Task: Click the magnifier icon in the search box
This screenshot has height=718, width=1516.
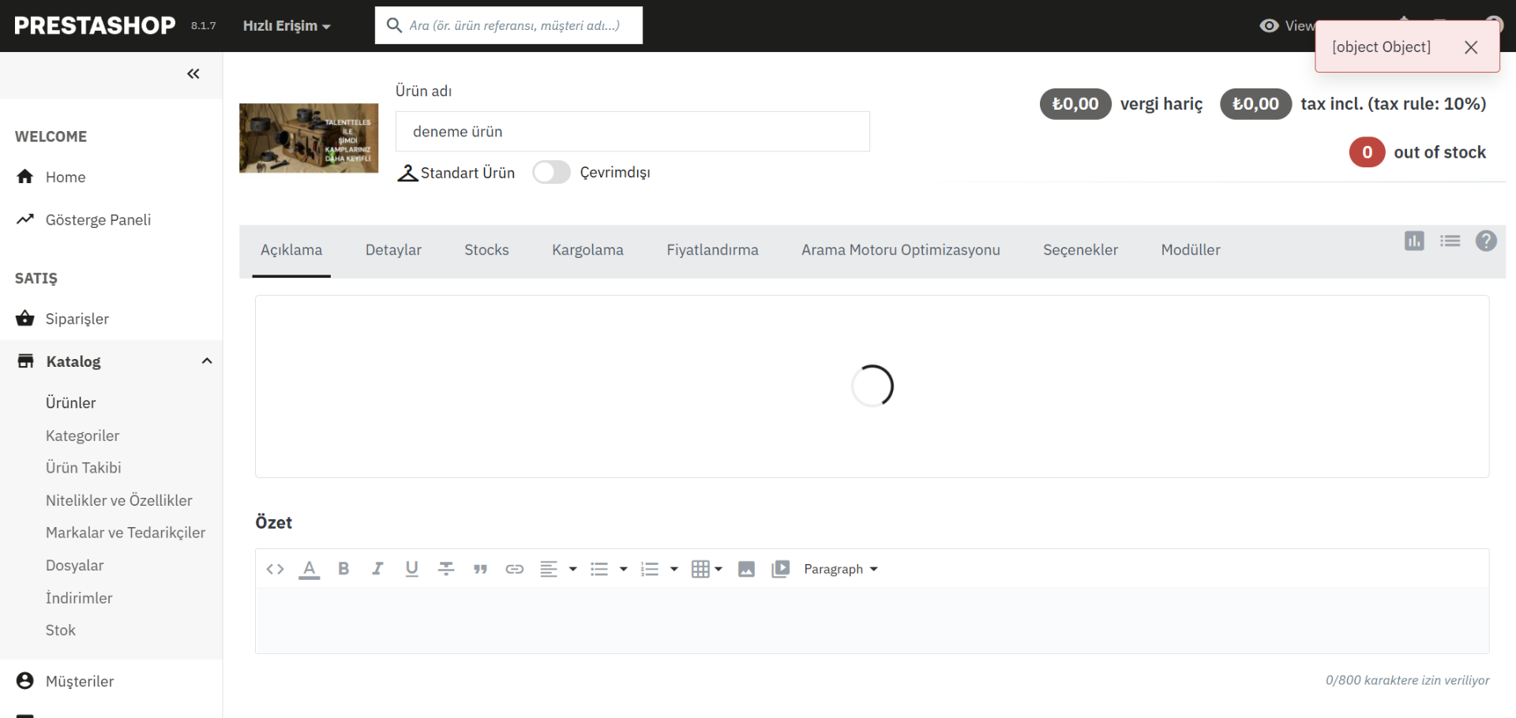Action: point(394,25)
